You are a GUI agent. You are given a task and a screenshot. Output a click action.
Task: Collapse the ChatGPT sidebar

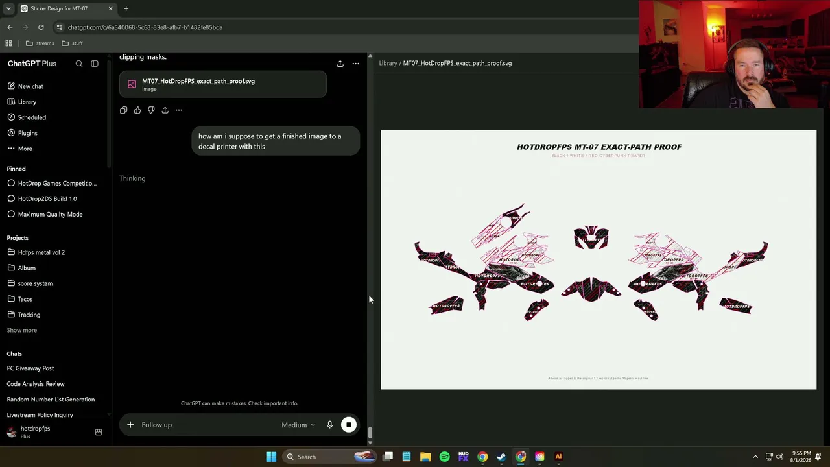95,64
